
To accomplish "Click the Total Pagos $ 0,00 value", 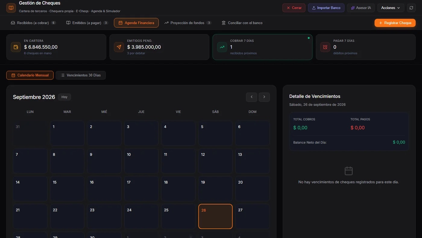I will (x=357, y=128).
